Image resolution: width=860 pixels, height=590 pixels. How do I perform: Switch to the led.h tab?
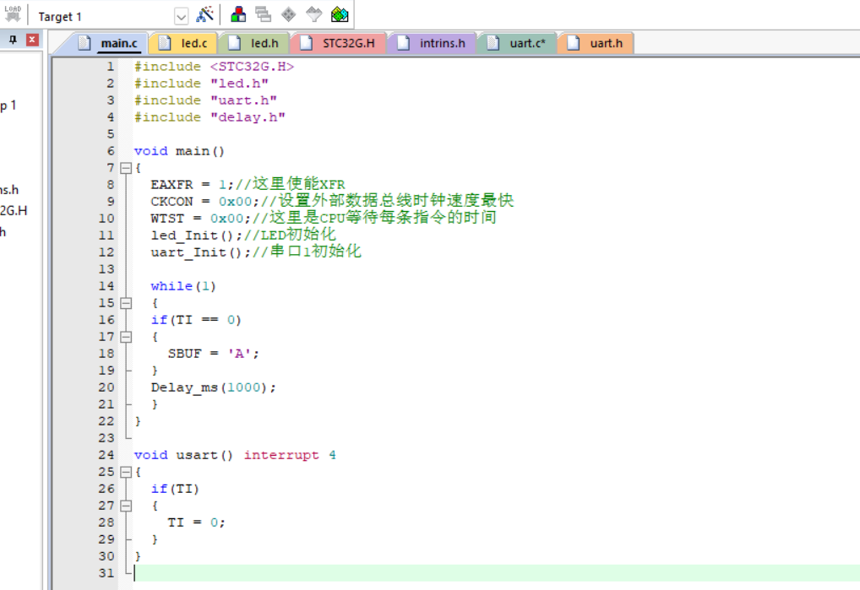pyautogui.click(x=254, y=43)
